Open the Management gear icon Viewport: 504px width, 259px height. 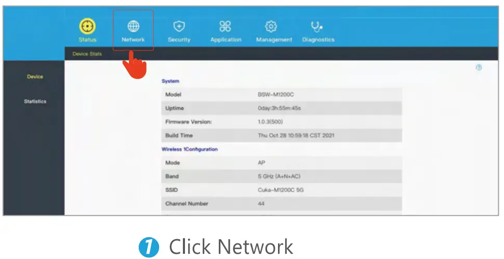pos(271,26)
